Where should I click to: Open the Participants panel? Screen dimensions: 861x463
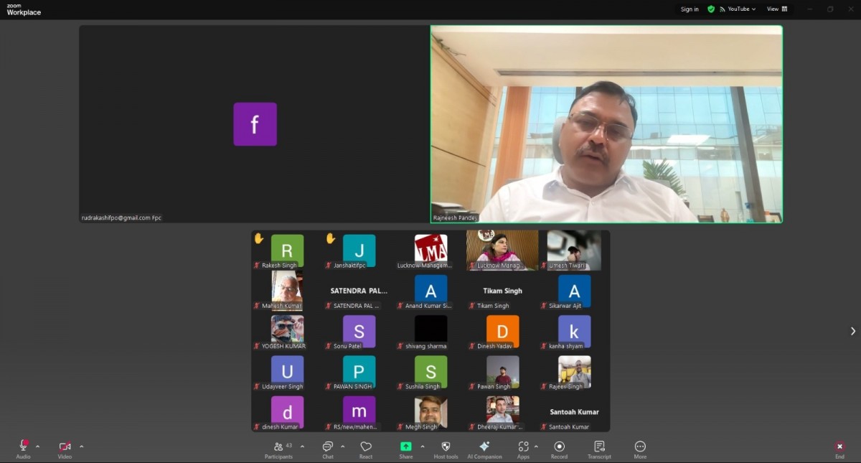279,450
